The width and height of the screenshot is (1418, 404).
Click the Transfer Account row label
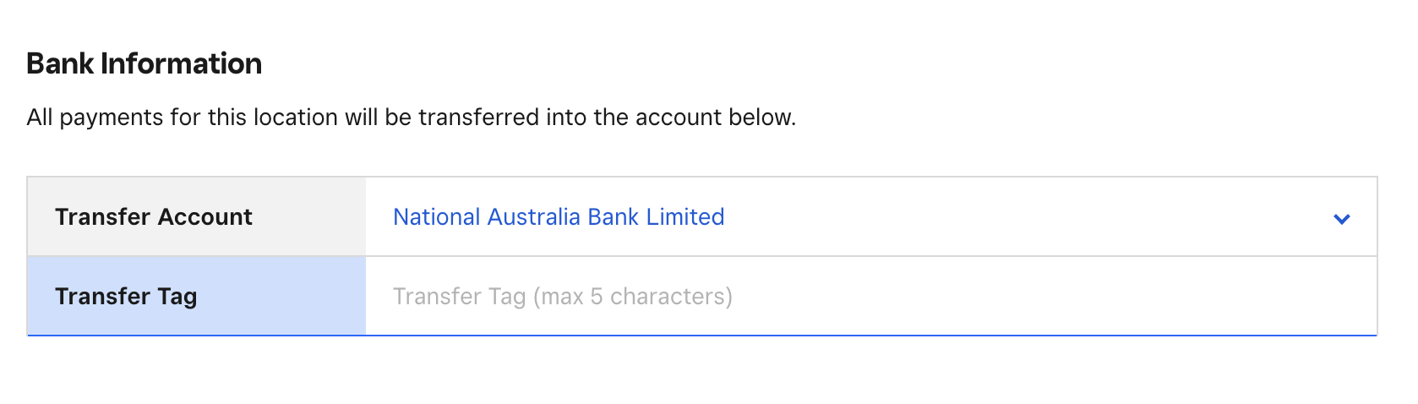coord(154,217)
